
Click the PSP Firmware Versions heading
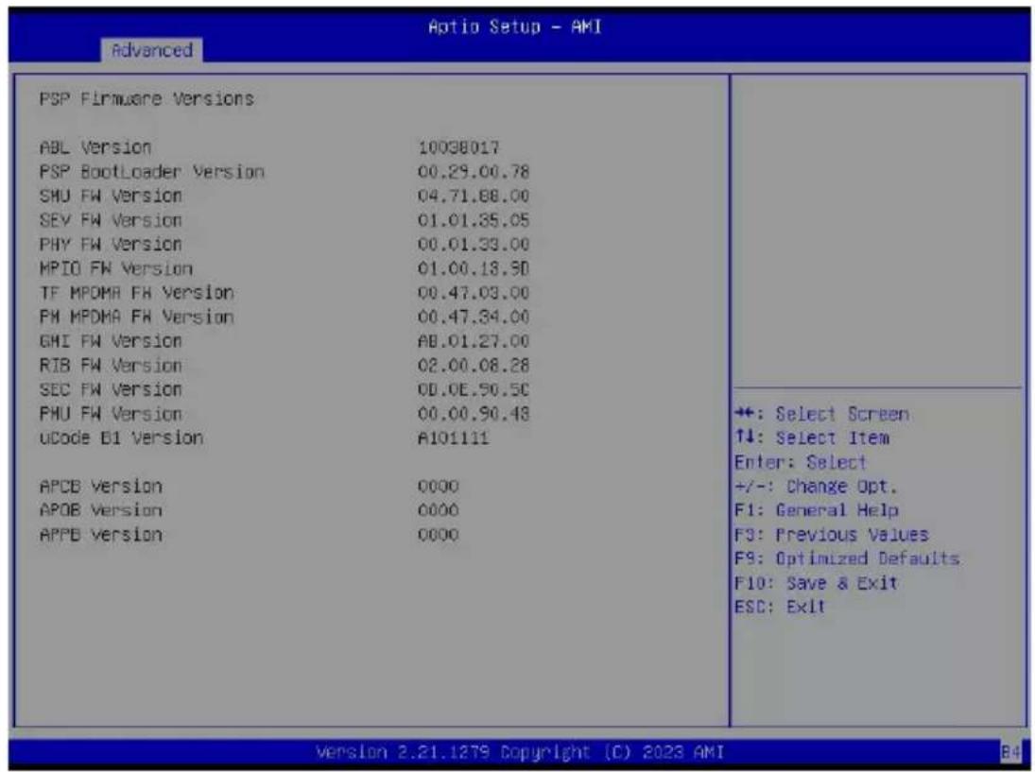click(x=147, y=99)
